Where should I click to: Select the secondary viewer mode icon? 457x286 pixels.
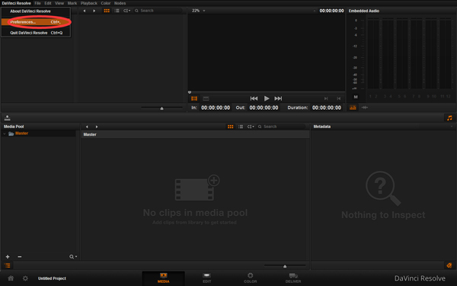pos(206,98)
